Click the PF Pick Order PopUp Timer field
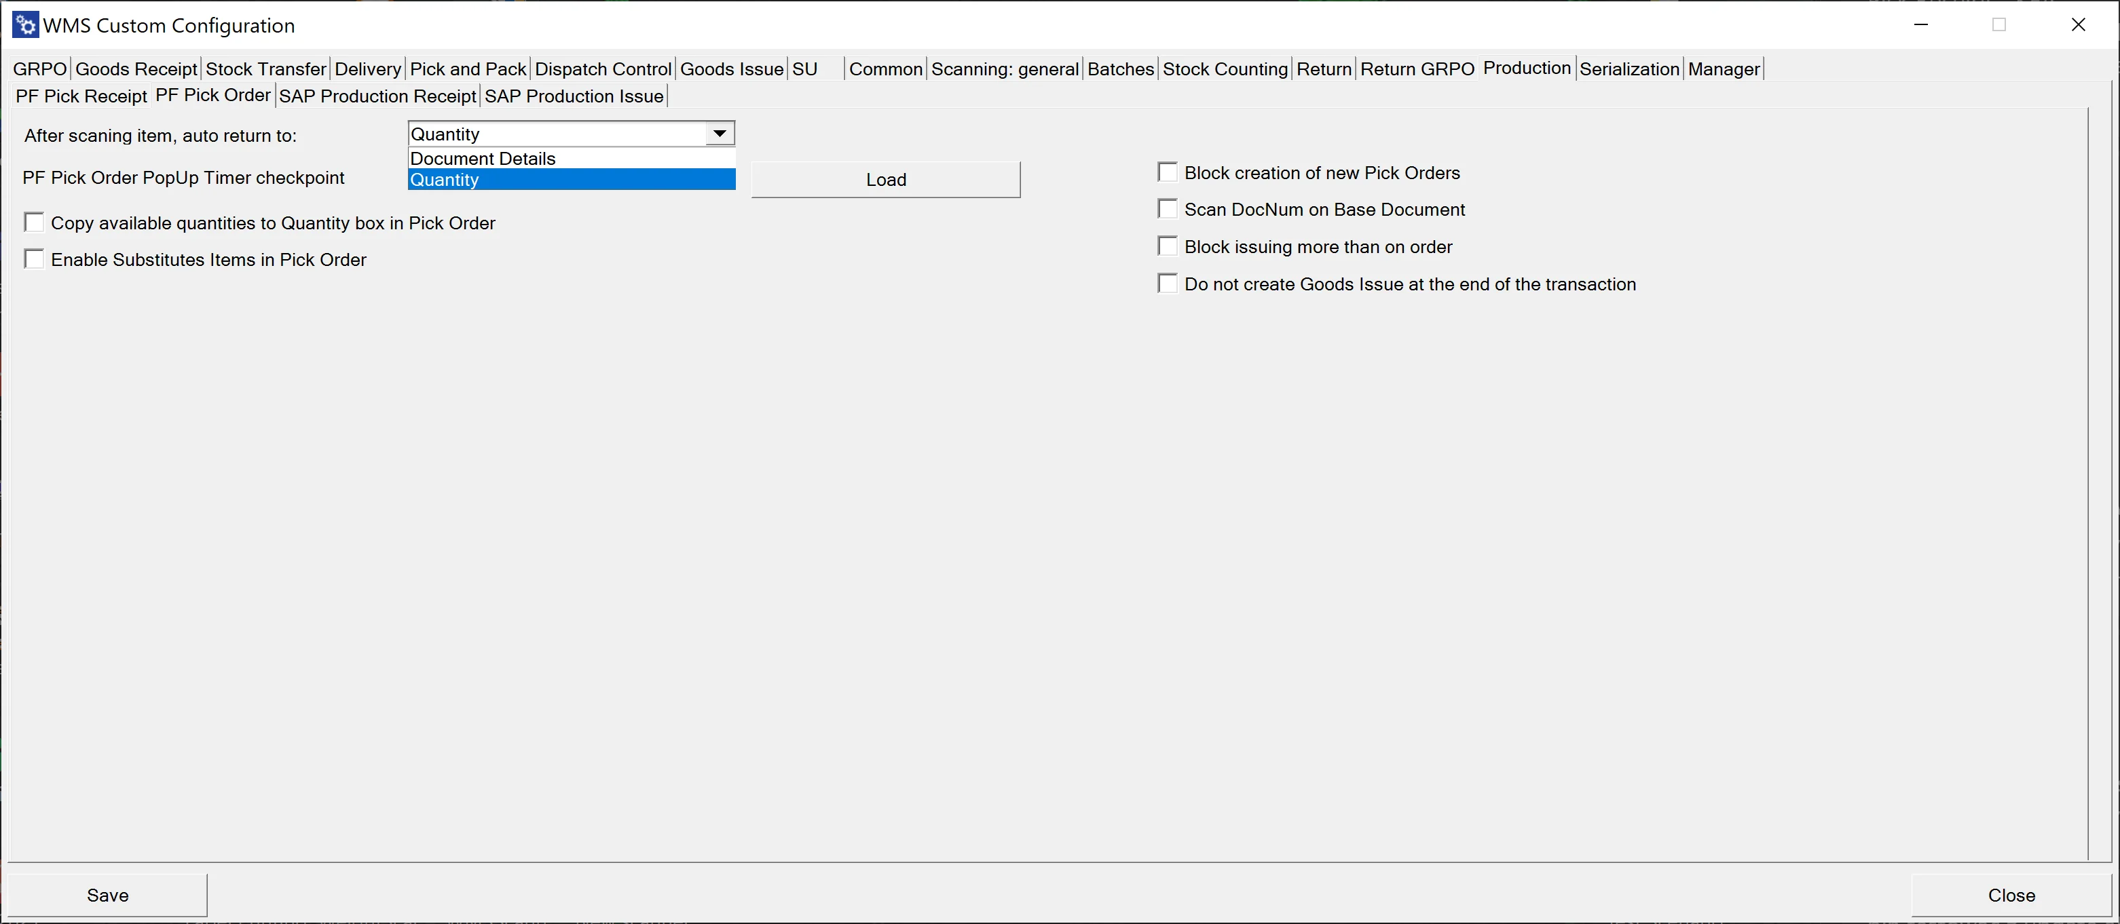This screenshot has width=2120, height=924. (570, 178)
